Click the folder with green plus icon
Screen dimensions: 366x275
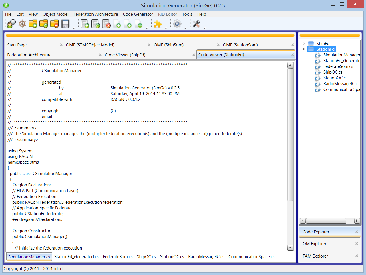(x=33, y=24)
